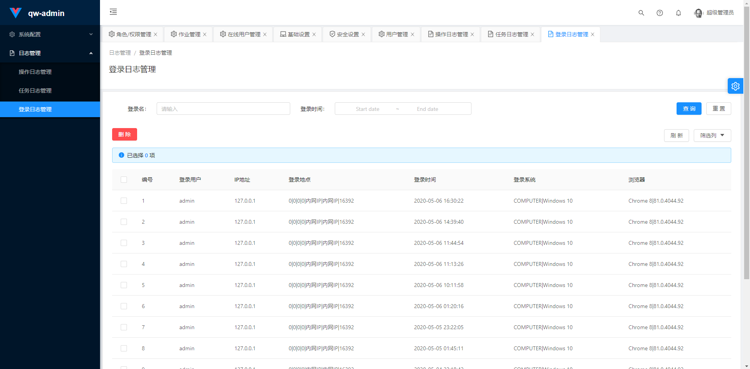Click the scrollbar down arrow

point(746,366)
